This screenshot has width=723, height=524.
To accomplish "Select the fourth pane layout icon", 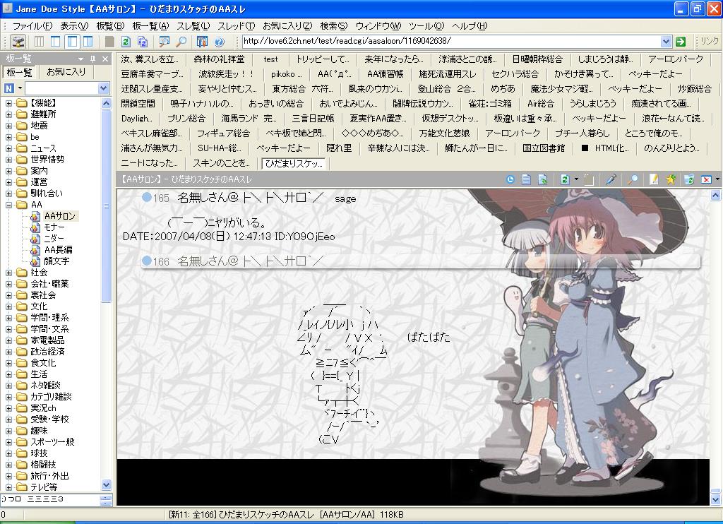I will click(88, 42).
